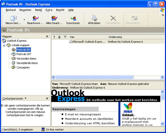Click right arrow of message list scrollbar

tap(162, 77)
